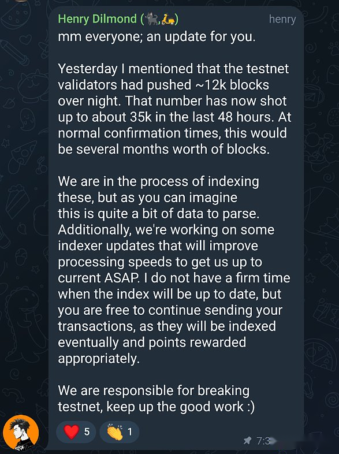Screen dimensions: 339x454
Task: Click the black cat emoji in name
Action: pos(152,19)
